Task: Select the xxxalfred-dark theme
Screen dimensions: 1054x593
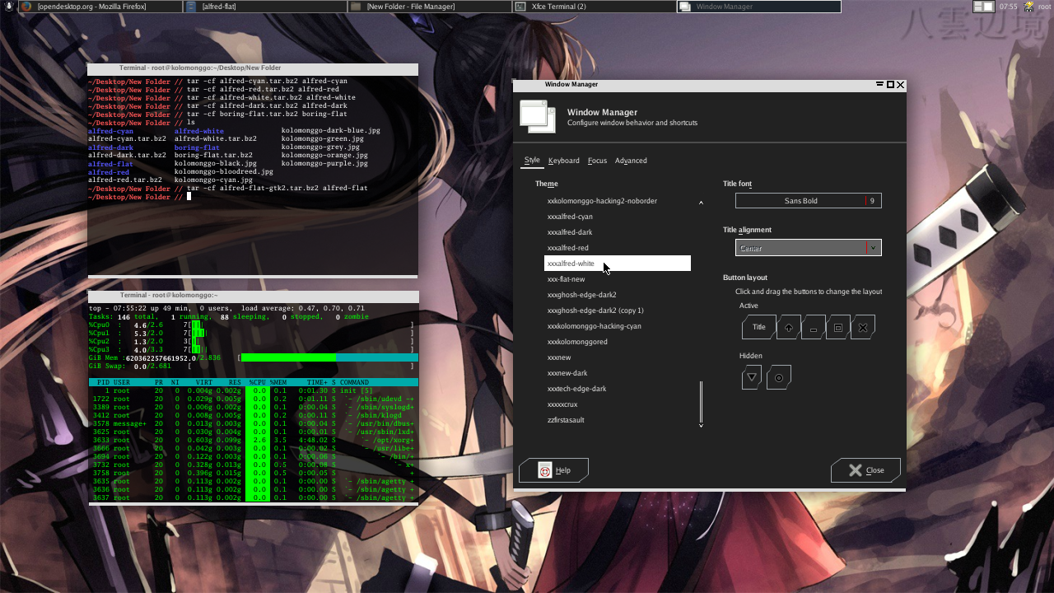Action: [x=618, y=232]
